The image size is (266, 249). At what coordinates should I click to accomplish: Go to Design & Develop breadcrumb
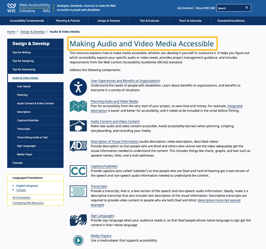[33, 32]
